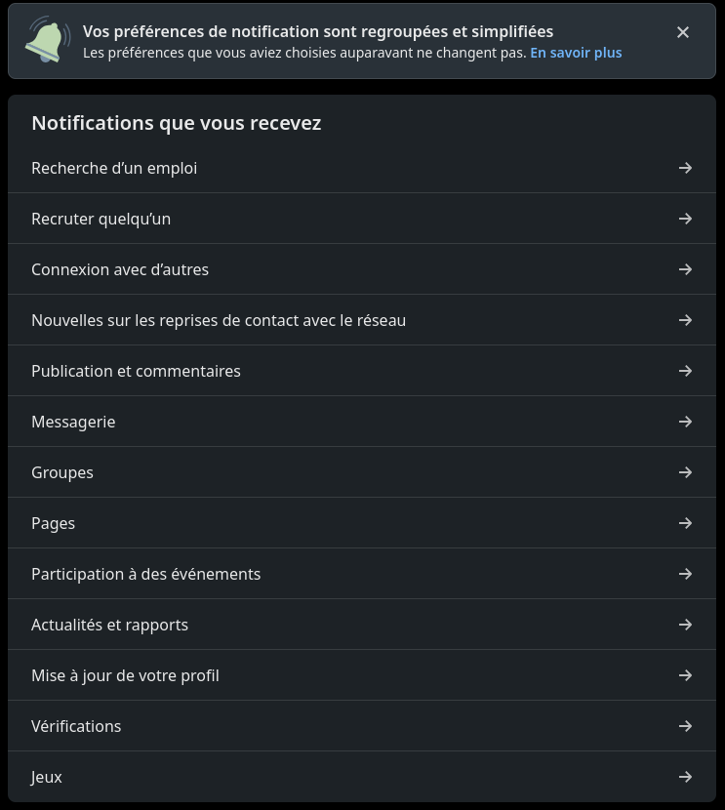
Task: Select the arrow next to Messagerie
Action: click(x=686, y=422)
